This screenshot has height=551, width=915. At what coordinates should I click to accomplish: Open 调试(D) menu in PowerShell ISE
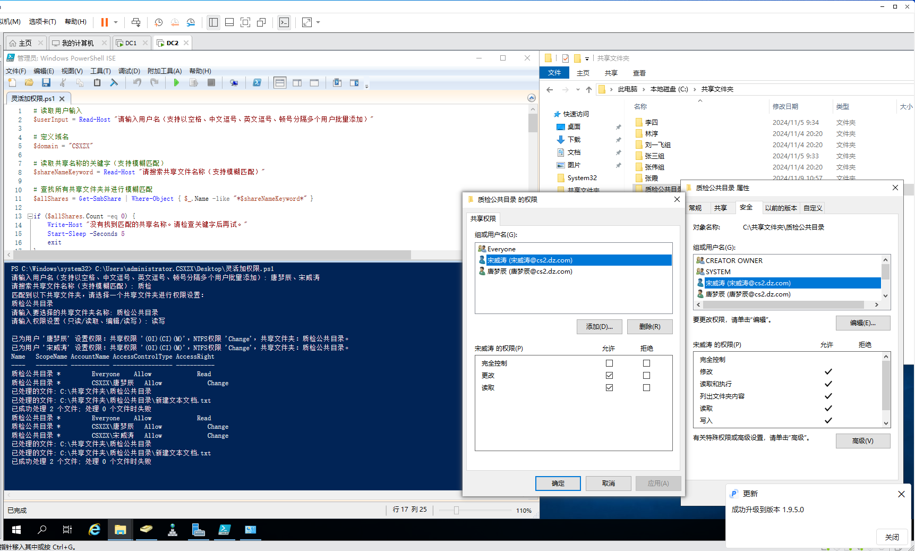pyautogui.click(x=129, y=71)
